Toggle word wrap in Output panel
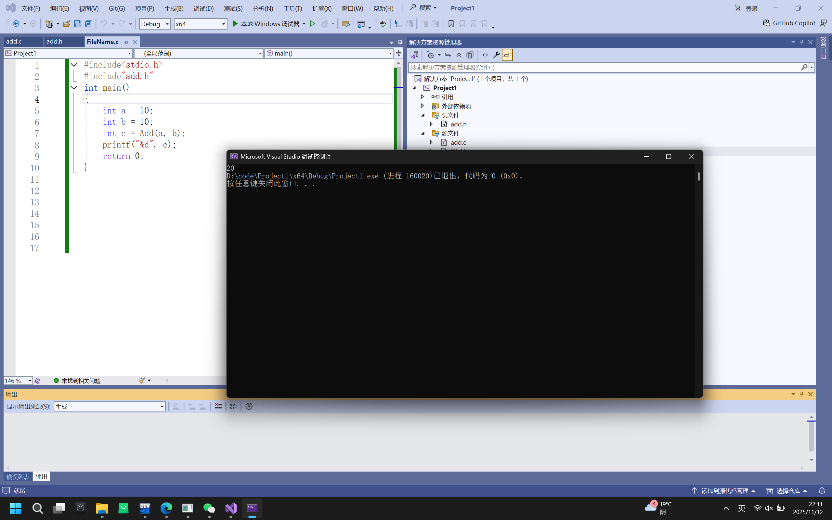 tap(233, 406)
